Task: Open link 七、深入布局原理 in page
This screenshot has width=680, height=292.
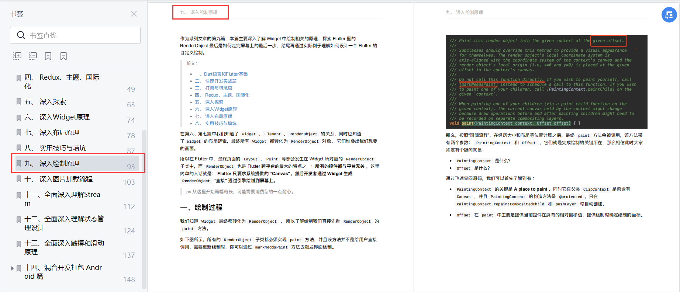Action: [x=214, y=117]
